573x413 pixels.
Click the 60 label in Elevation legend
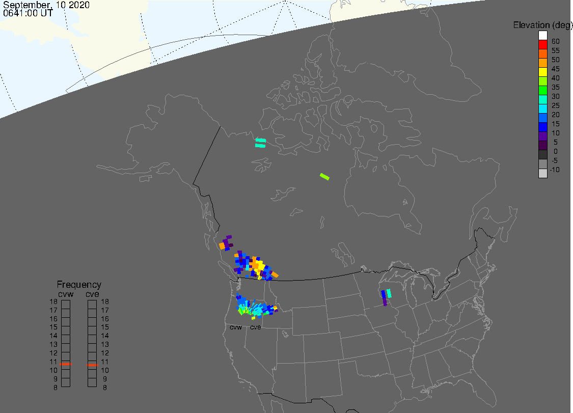point(556,41)
